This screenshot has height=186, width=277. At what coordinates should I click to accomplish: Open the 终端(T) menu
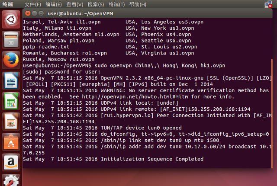(116, 4)
